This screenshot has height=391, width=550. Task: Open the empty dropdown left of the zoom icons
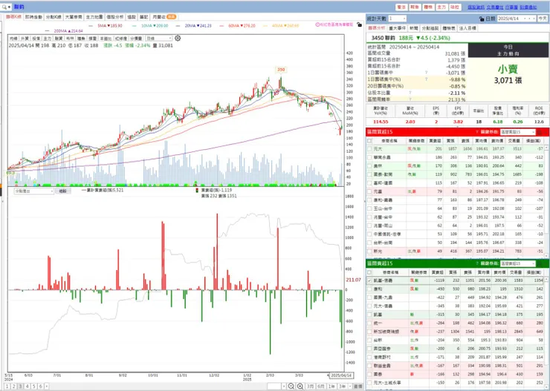[276, 386]
